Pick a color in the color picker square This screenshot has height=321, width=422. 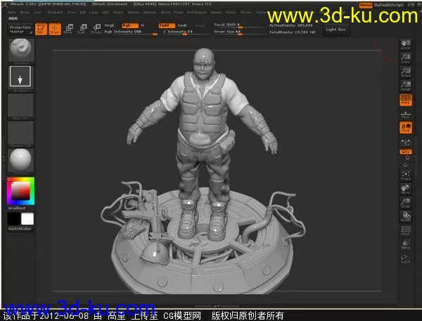pyautogui.click(x=20, y=191)
